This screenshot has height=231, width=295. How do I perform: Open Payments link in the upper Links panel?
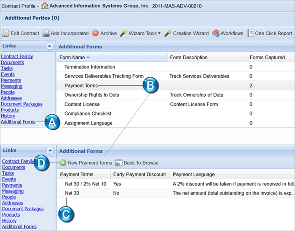click(11, 80)
